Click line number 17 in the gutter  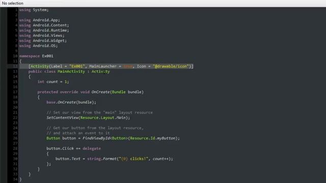click(15, 92)
